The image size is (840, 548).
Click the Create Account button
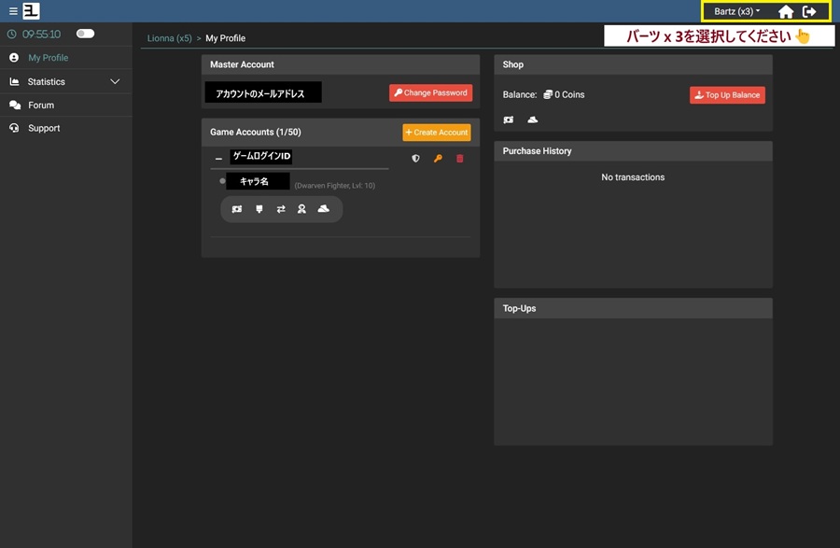[x=436, y=133]
